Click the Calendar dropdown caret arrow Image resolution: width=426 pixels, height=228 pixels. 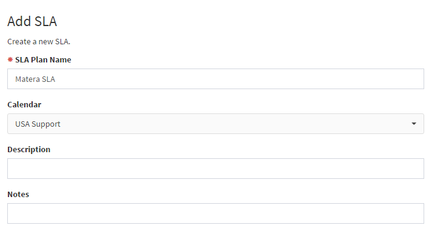[414, 124]
